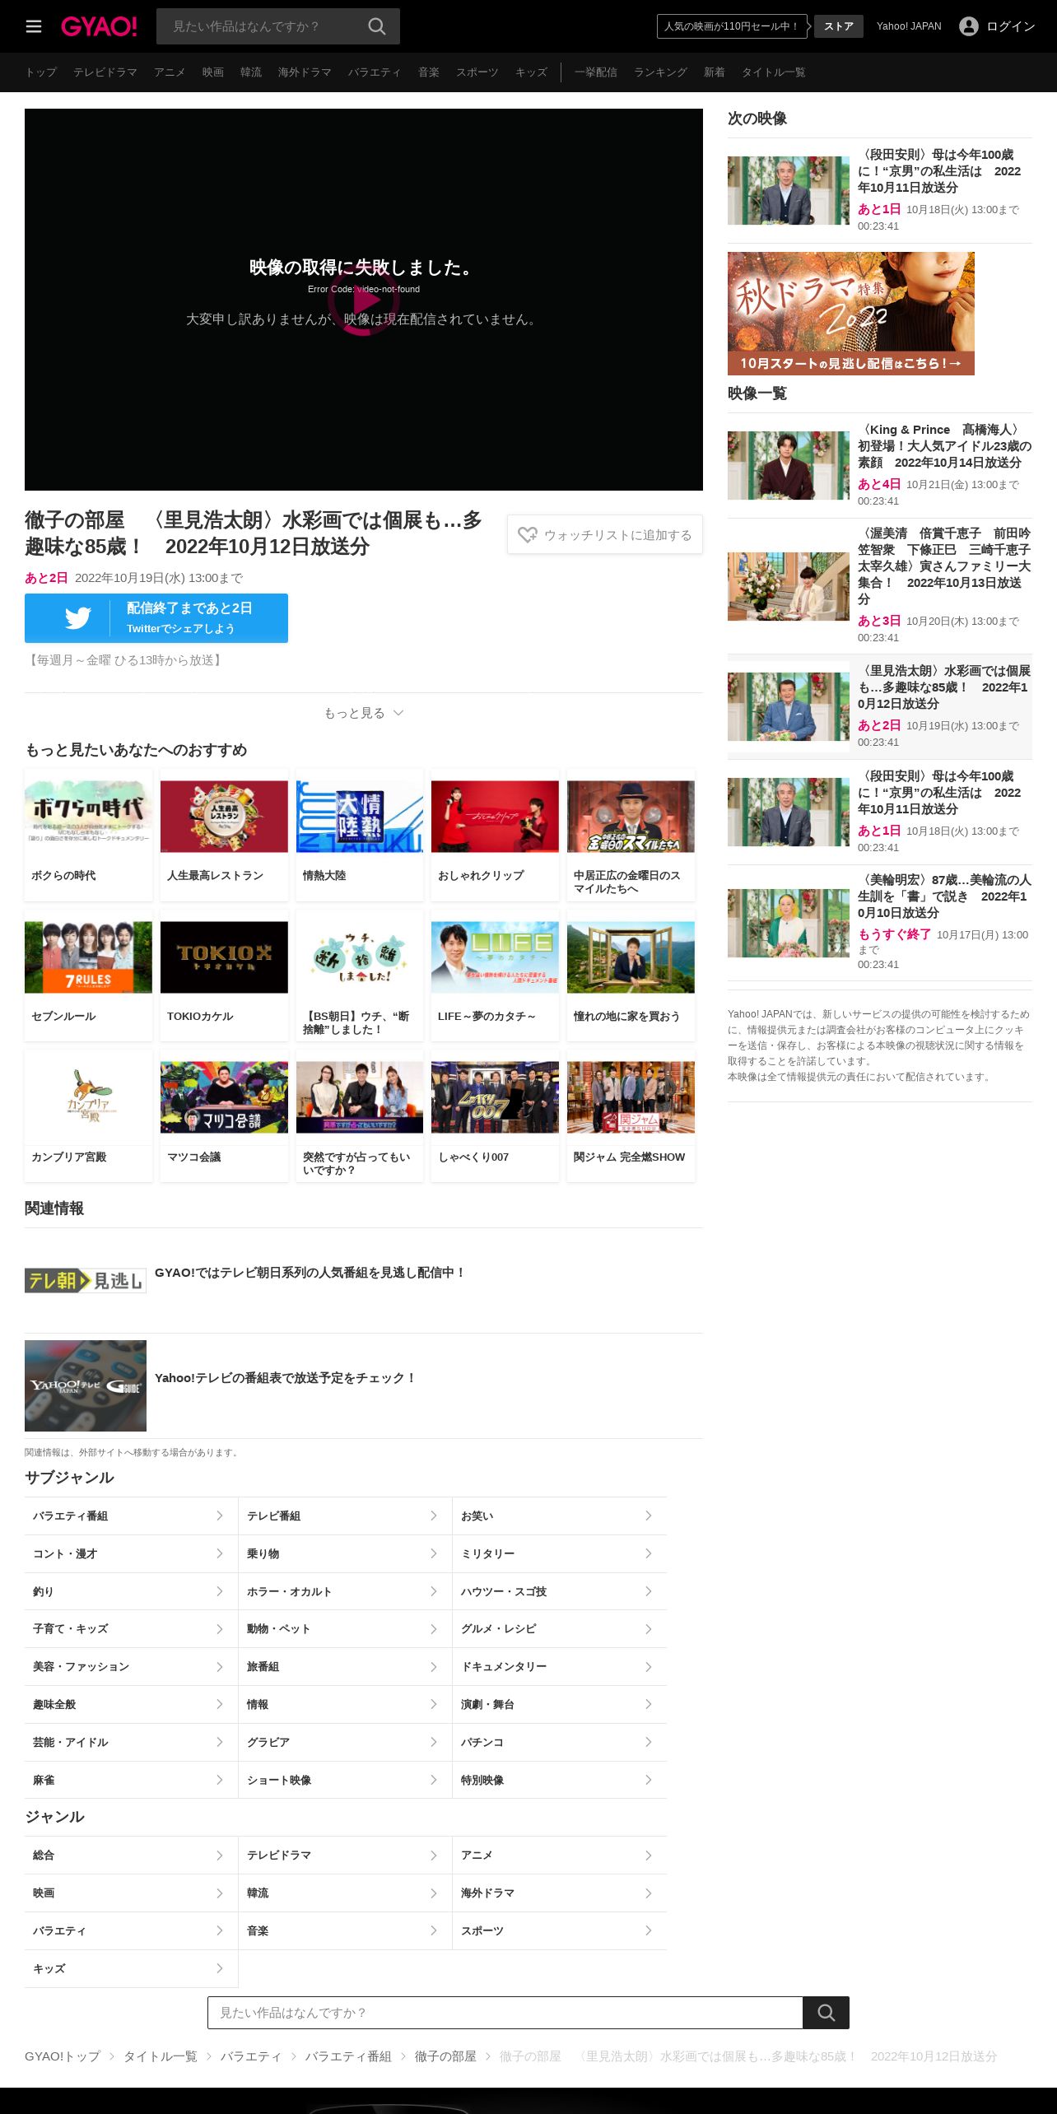
Task: Open 旅番組 subgenre row
Action: pyautogui.click(x=345, y=1667)
